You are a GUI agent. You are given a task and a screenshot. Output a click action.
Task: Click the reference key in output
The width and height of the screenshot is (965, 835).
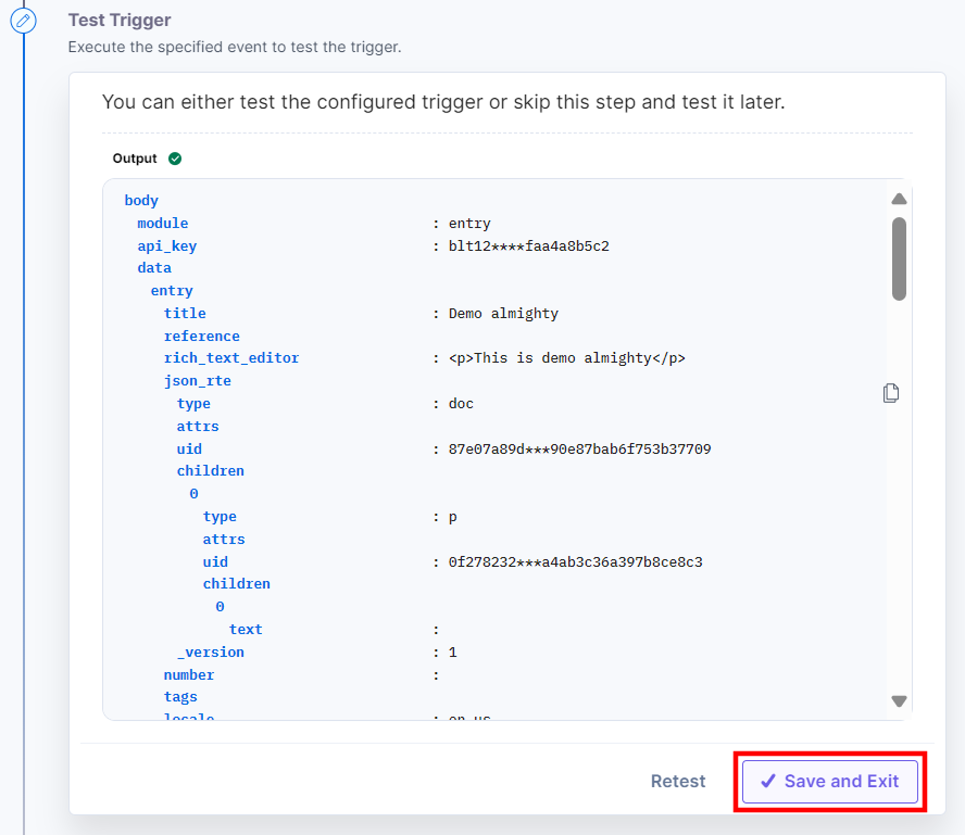coord(201,336)
